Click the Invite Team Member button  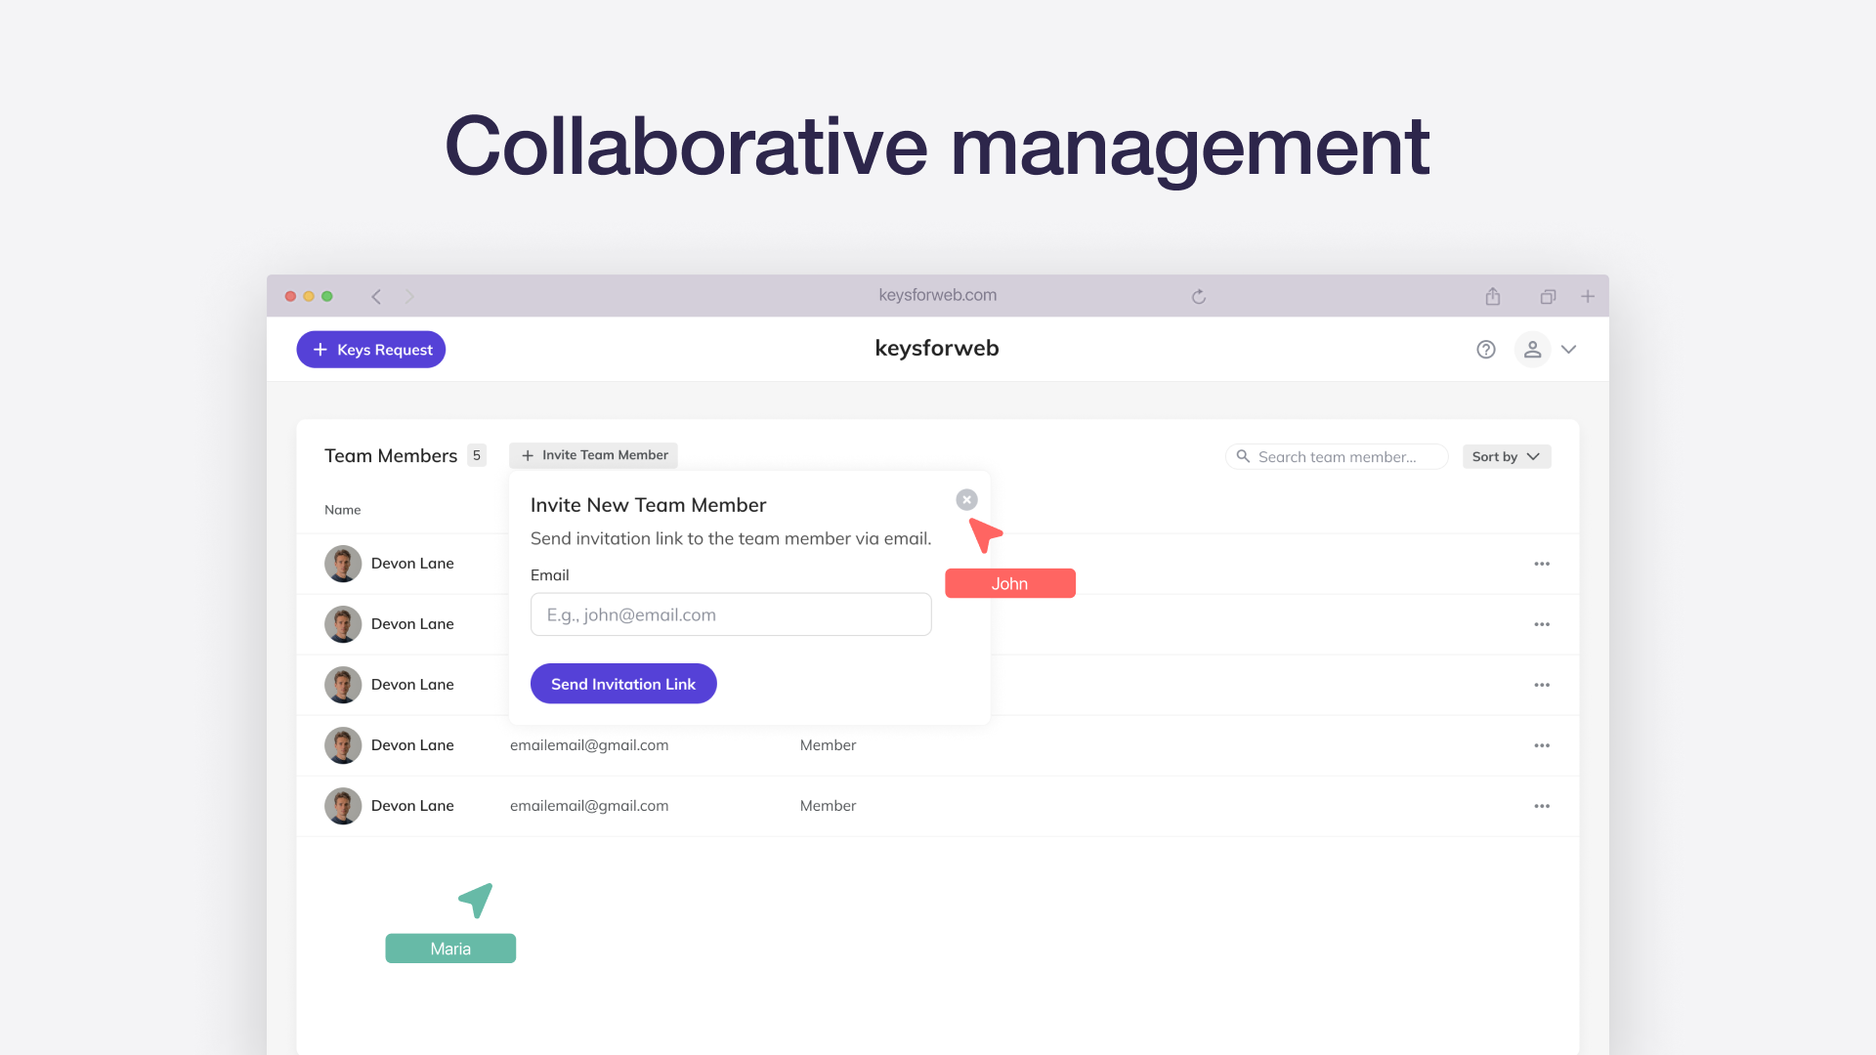(x=593, y=455)
